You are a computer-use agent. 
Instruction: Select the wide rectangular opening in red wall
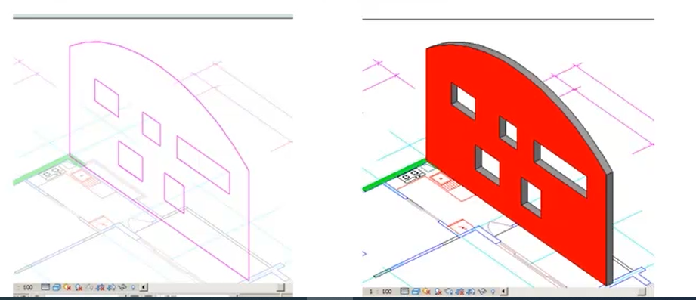[561, 169]
